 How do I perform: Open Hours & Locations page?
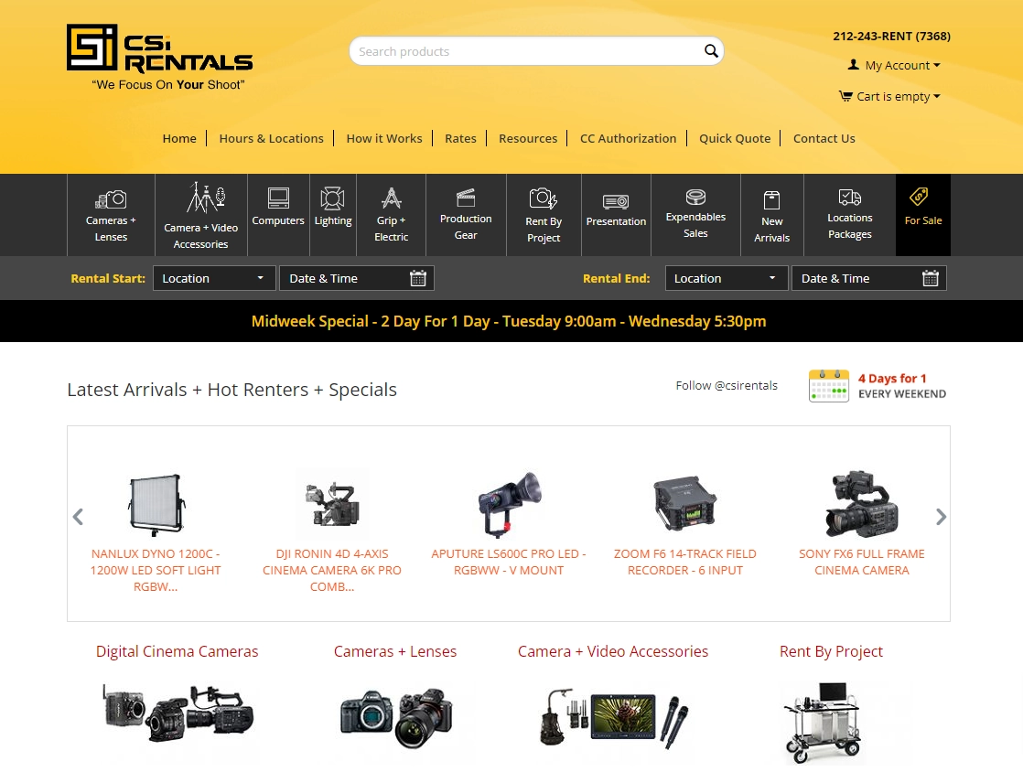[272, 138]
